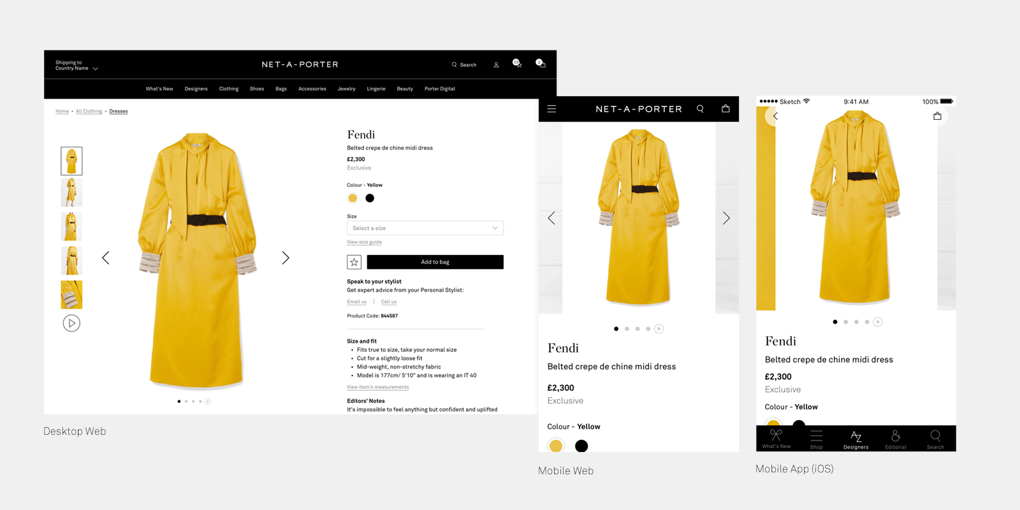Show previous product image in Desktop Web
Viewport: 1020px width, 510px height.
coord(106,258)
